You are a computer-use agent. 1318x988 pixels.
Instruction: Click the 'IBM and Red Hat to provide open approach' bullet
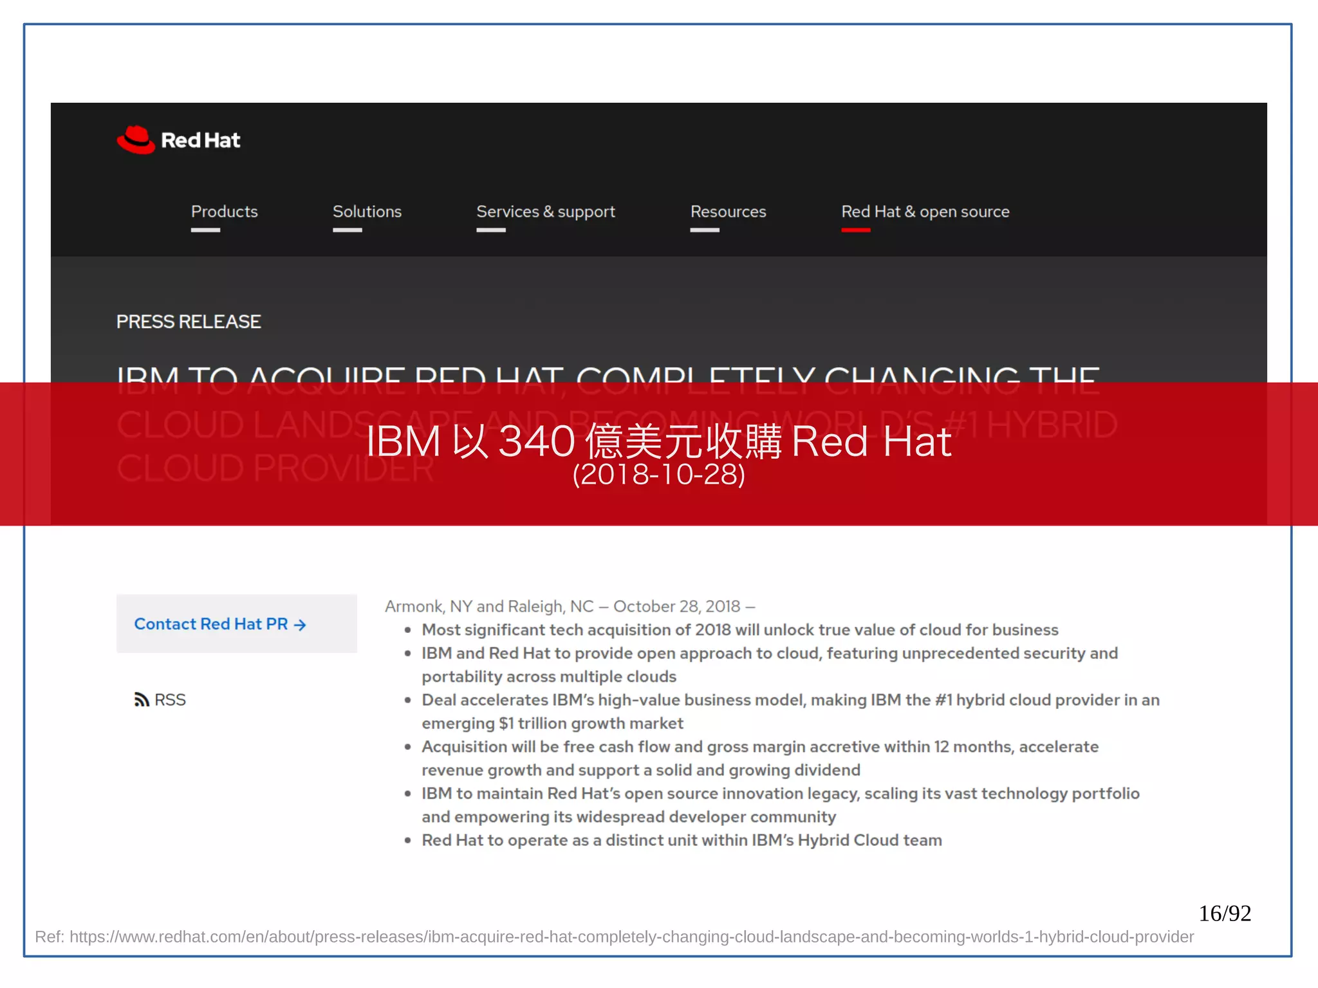tap(770, 664)
